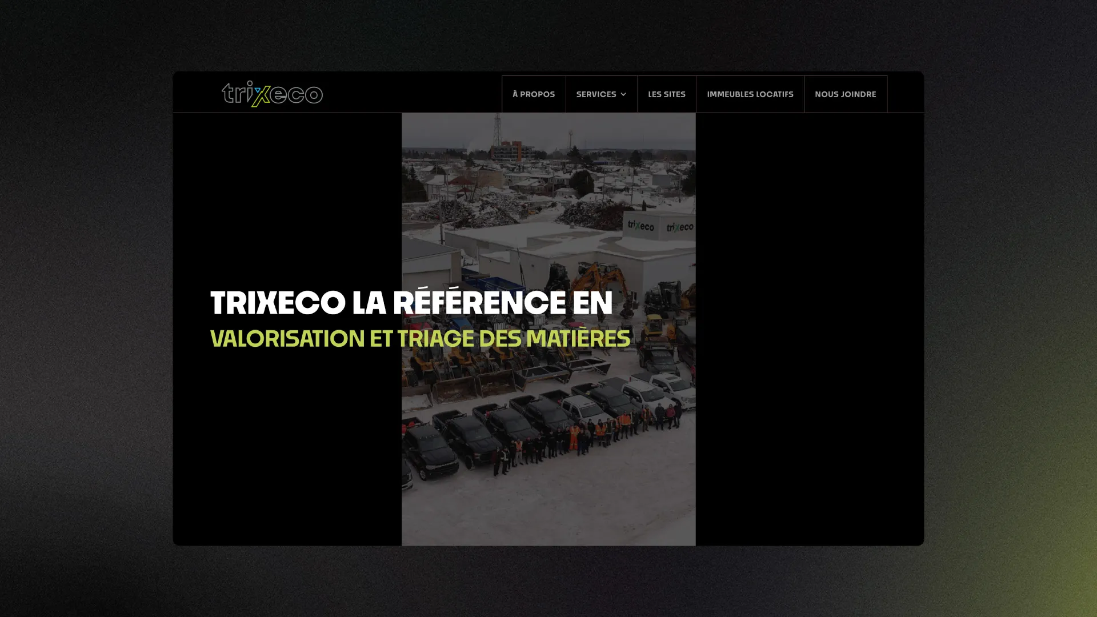Open the Services menu label
This screenshot has width=1097, height=617.
(595, 94)
